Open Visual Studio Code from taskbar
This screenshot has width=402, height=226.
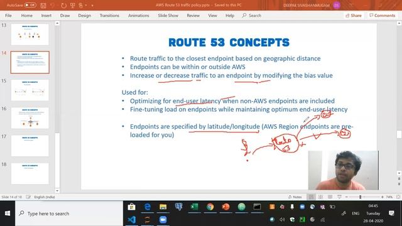(131, 220)
